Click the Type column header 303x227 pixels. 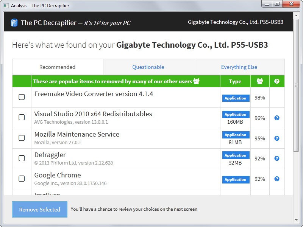(235, 81)
